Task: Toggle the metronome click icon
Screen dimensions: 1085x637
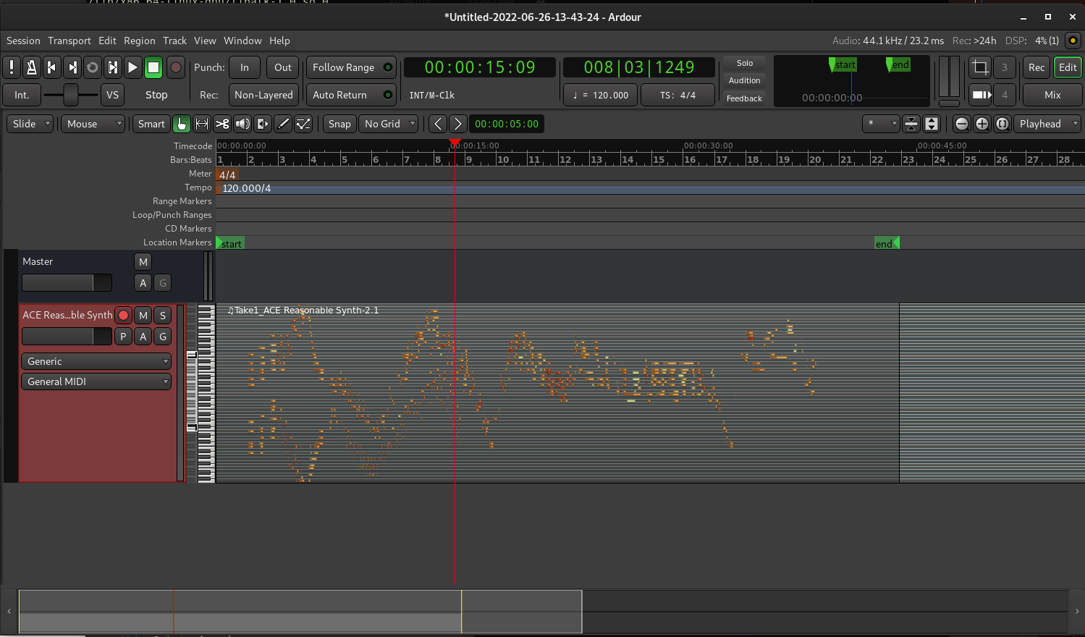Action: pyautogui.click(x=31, y=67)
